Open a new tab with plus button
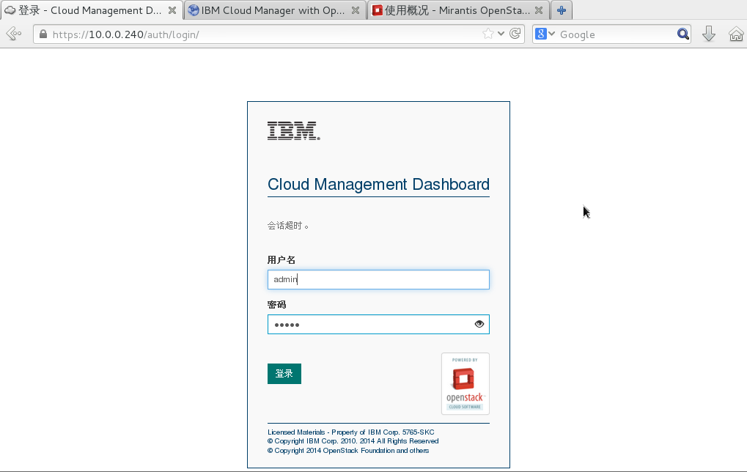 coord(562,10)
